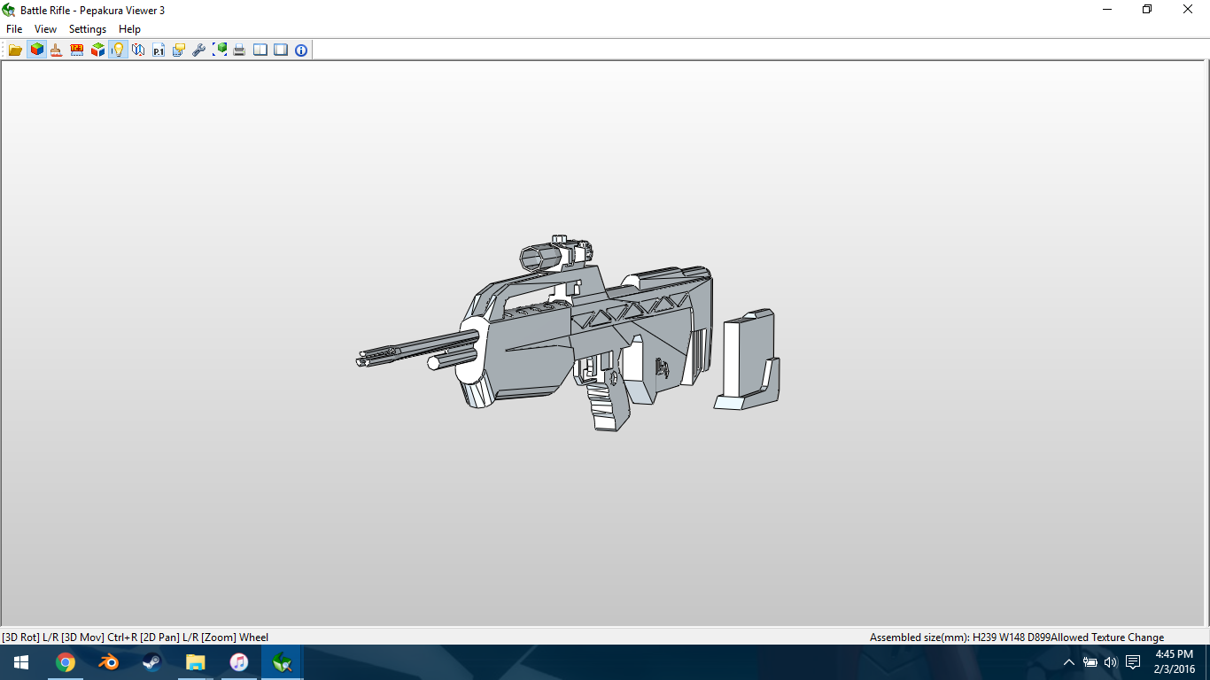Click the "Allowed Texture Change" status text
This screenshot has width=1210, height=680.
(1107, 637)
